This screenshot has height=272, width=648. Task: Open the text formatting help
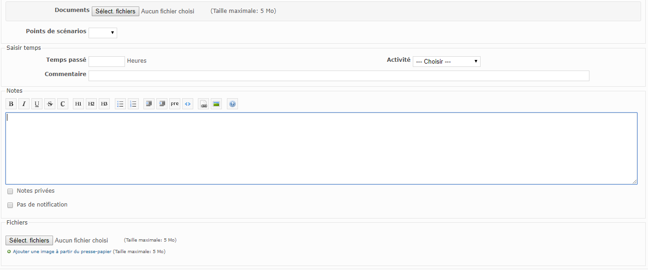pyautogui.click(x=232, y=104)
